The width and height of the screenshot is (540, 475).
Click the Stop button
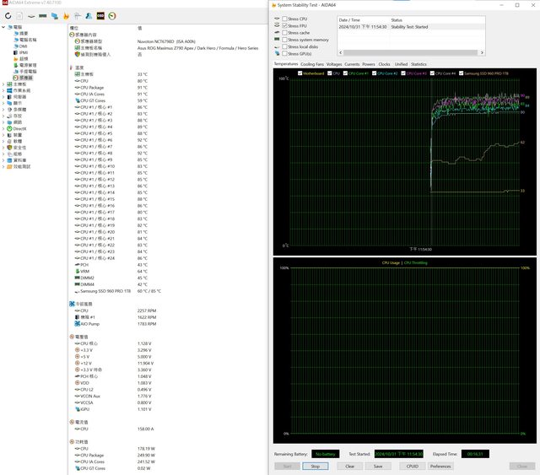click(x=315, y=466)
